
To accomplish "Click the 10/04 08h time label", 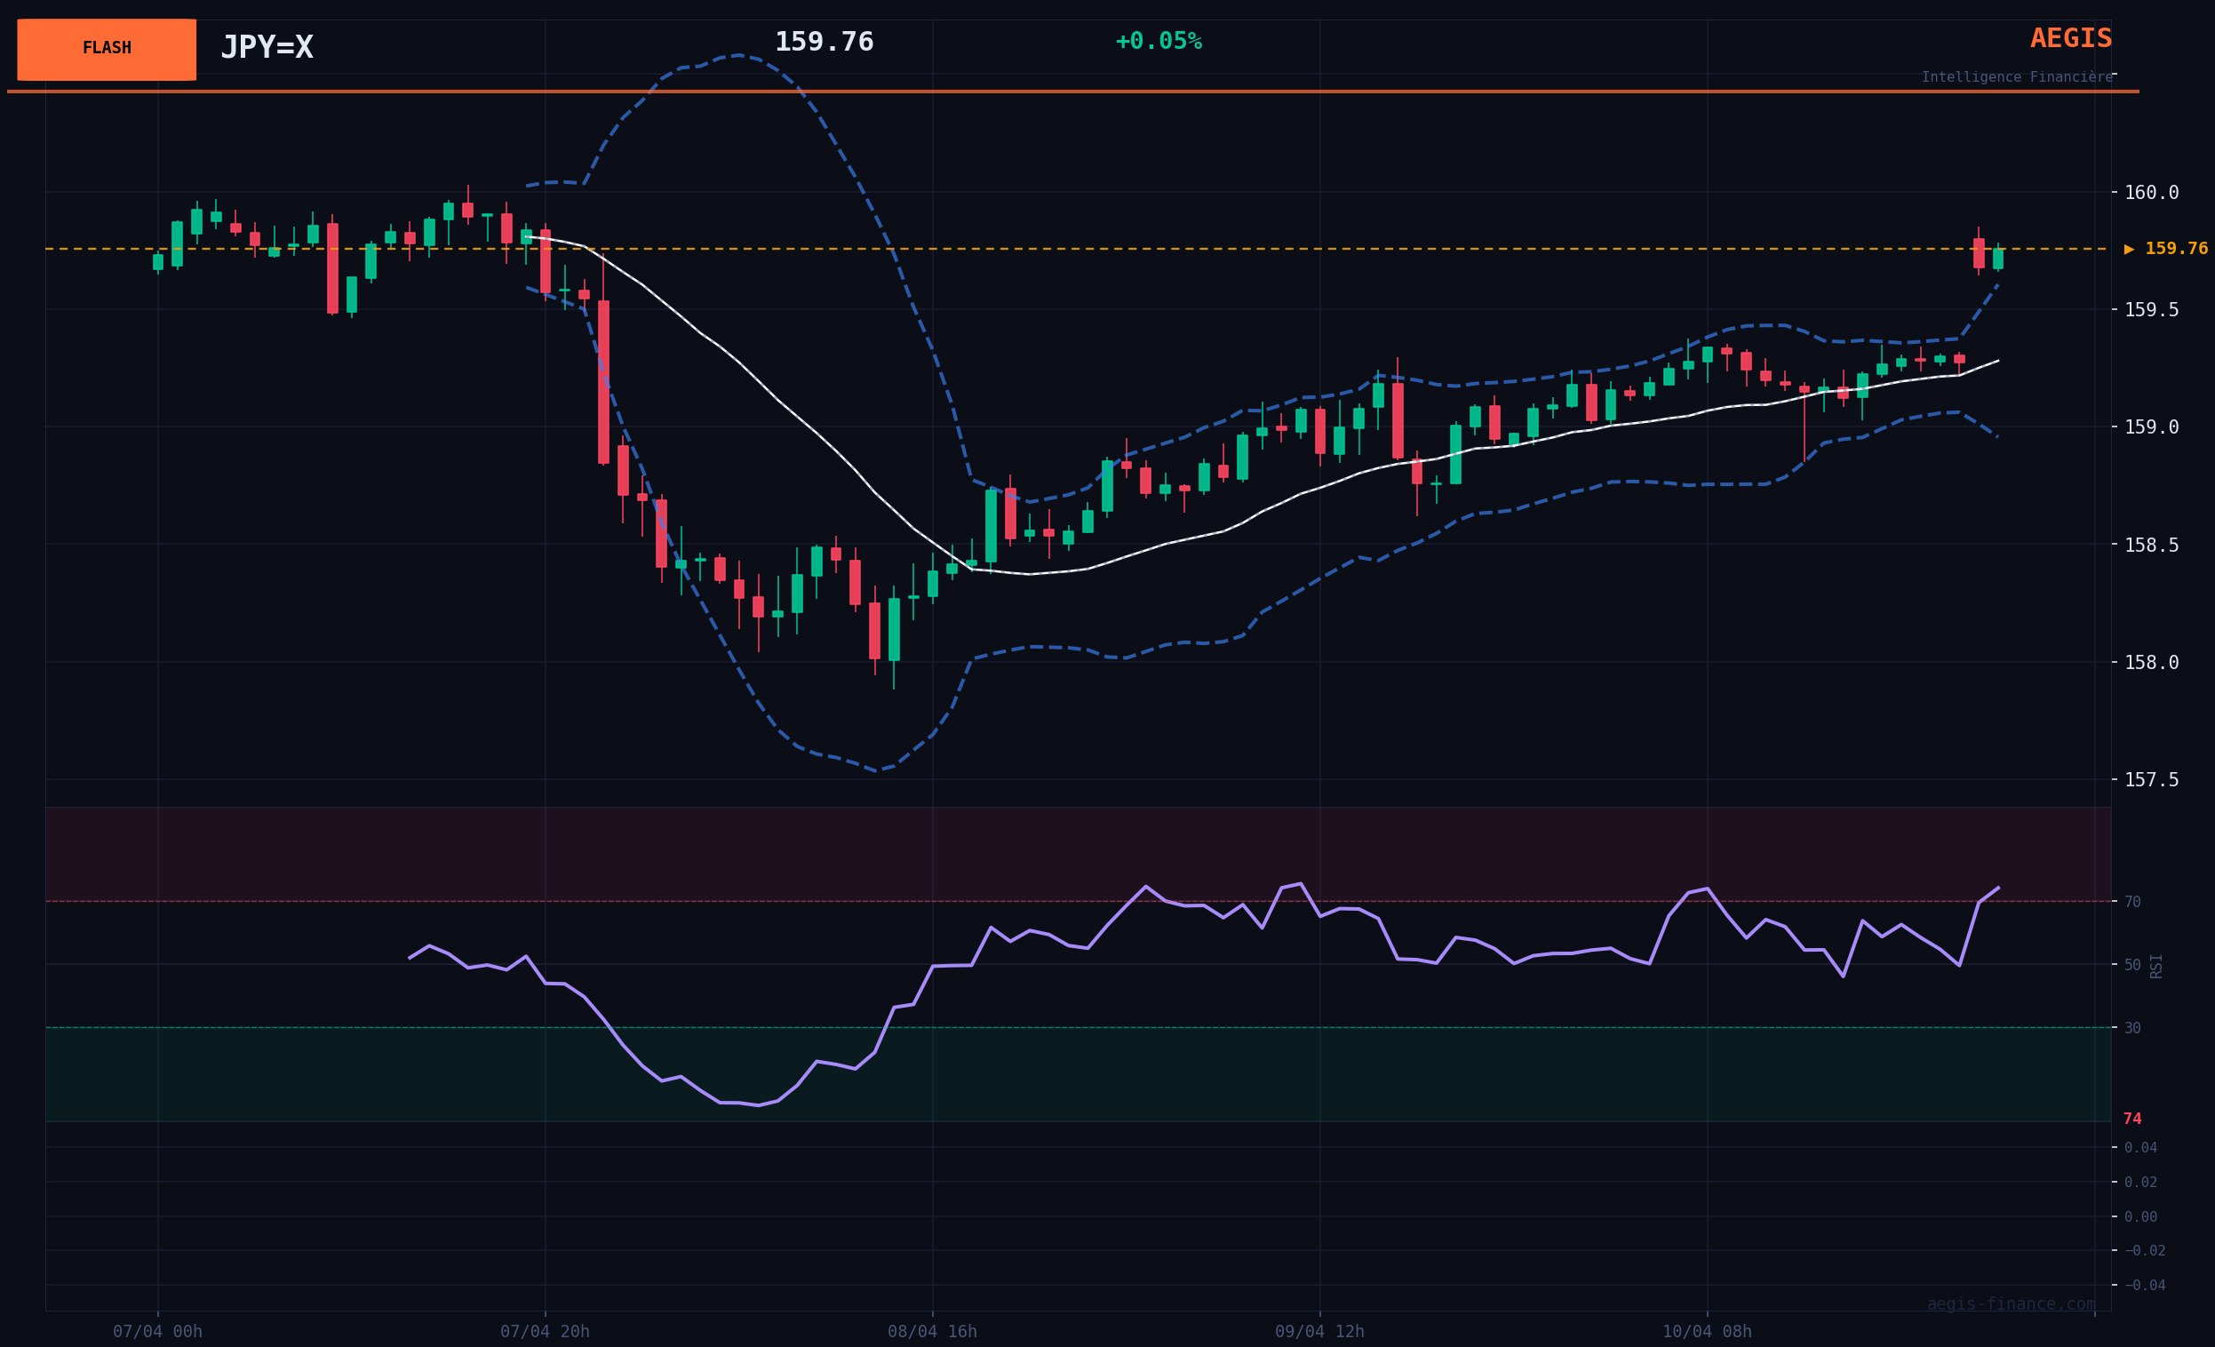I will tap(1706, 1332).
